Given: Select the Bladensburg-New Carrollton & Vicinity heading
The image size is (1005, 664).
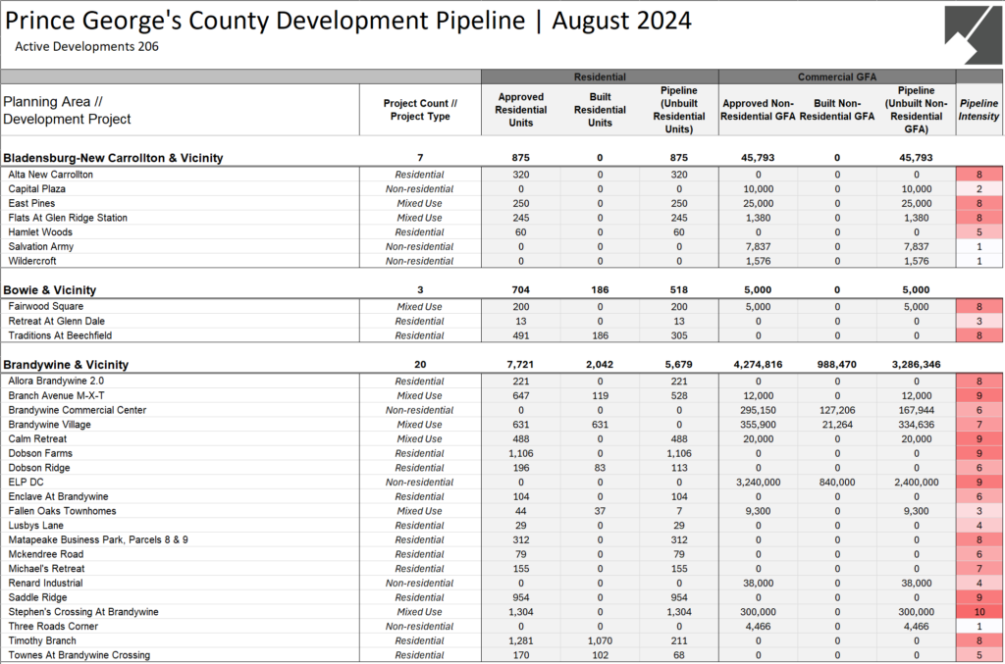Looking at the screenshot, I should (x=115, y=157).
